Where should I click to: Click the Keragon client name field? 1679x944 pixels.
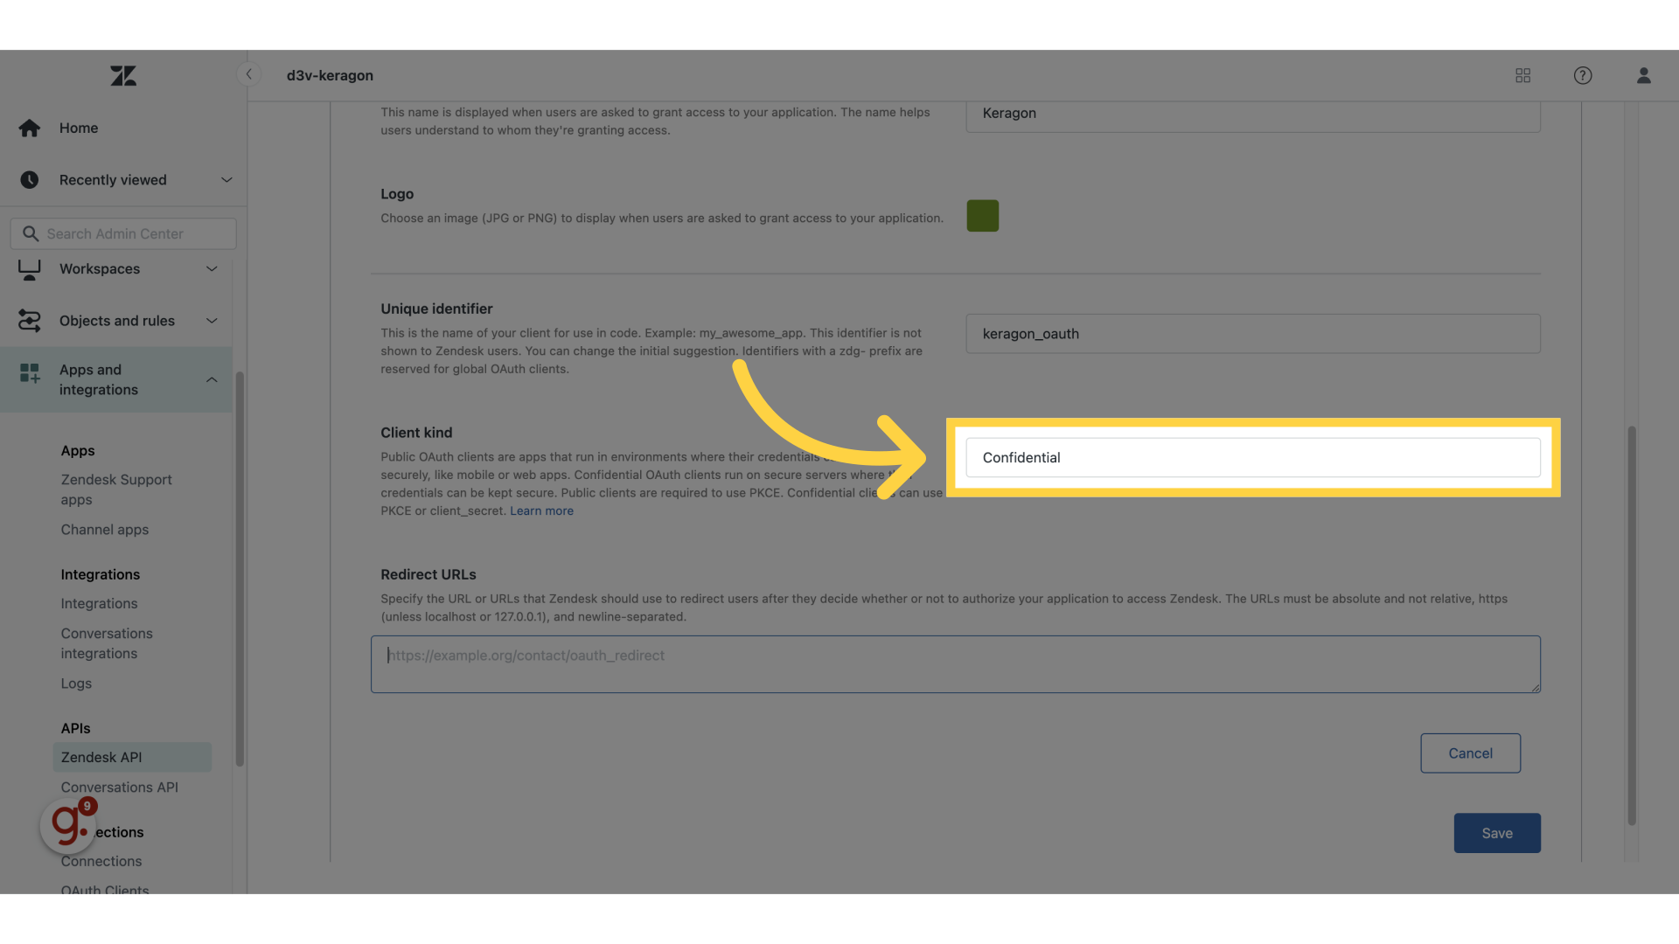(x=1252, y=115)
